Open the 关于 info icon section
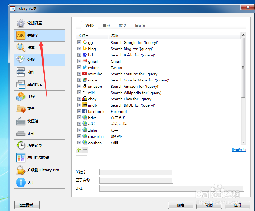 (21, 182)
